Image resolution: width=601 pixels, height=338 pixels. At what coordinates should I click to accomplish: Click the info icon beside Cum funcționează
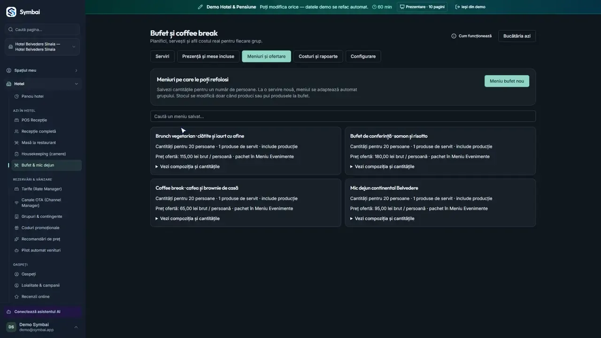click(454, 36)
